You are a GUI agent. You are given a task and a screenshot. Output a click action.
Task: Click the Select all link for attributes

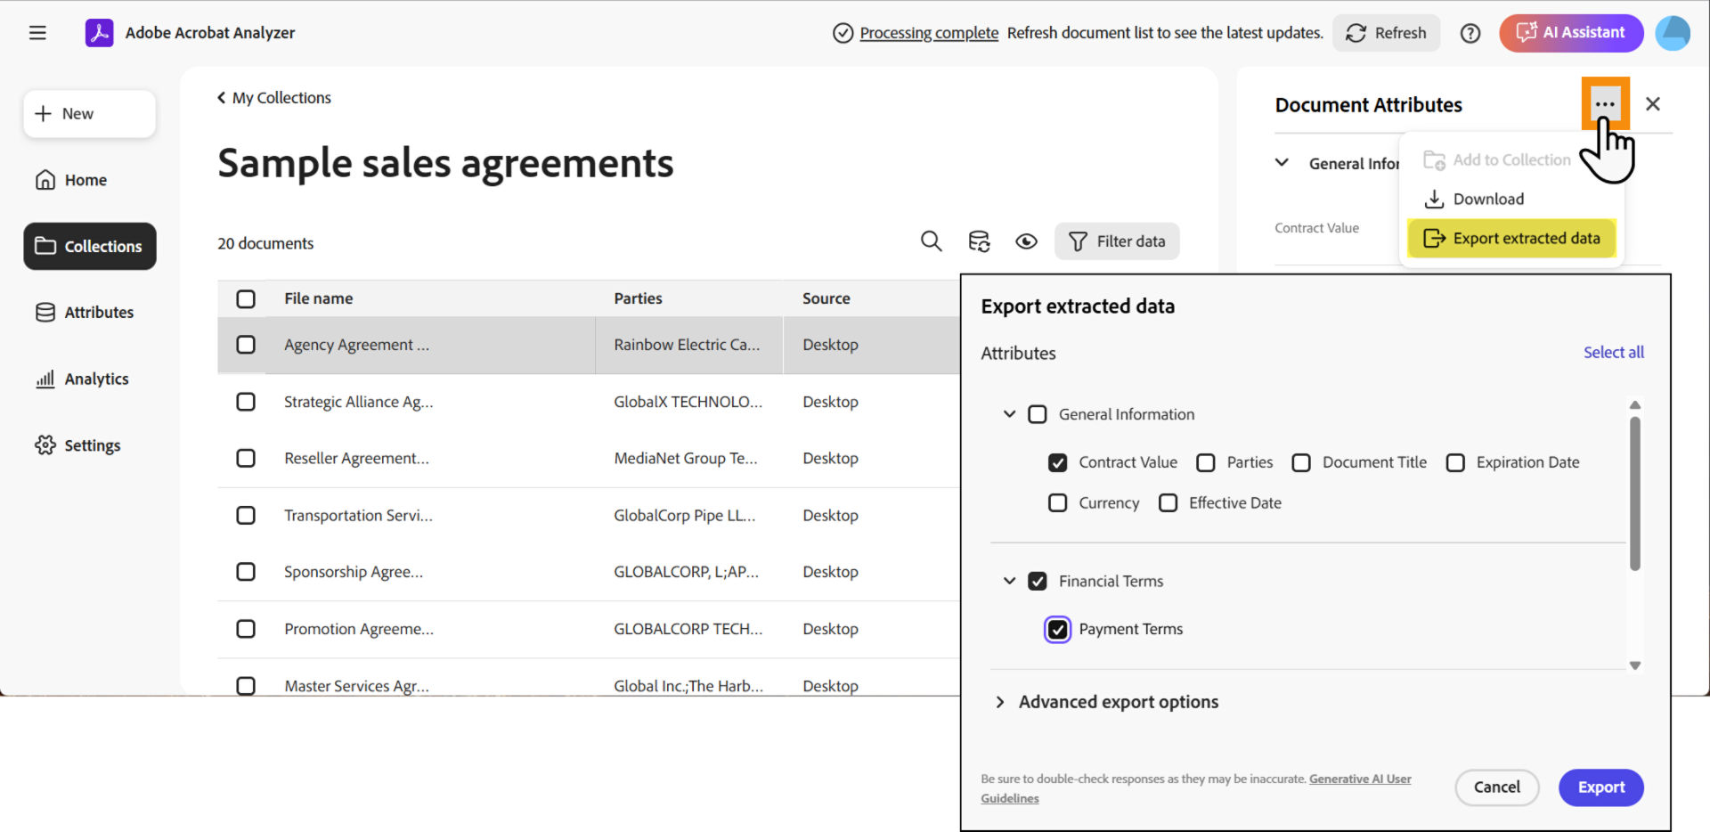point(1614,352)
